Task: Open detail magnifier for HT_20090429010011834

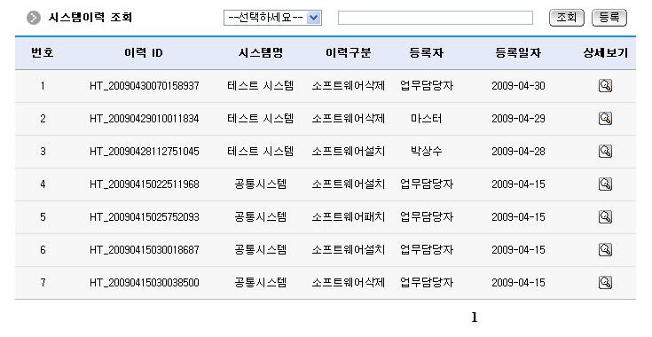Action: 605,119
